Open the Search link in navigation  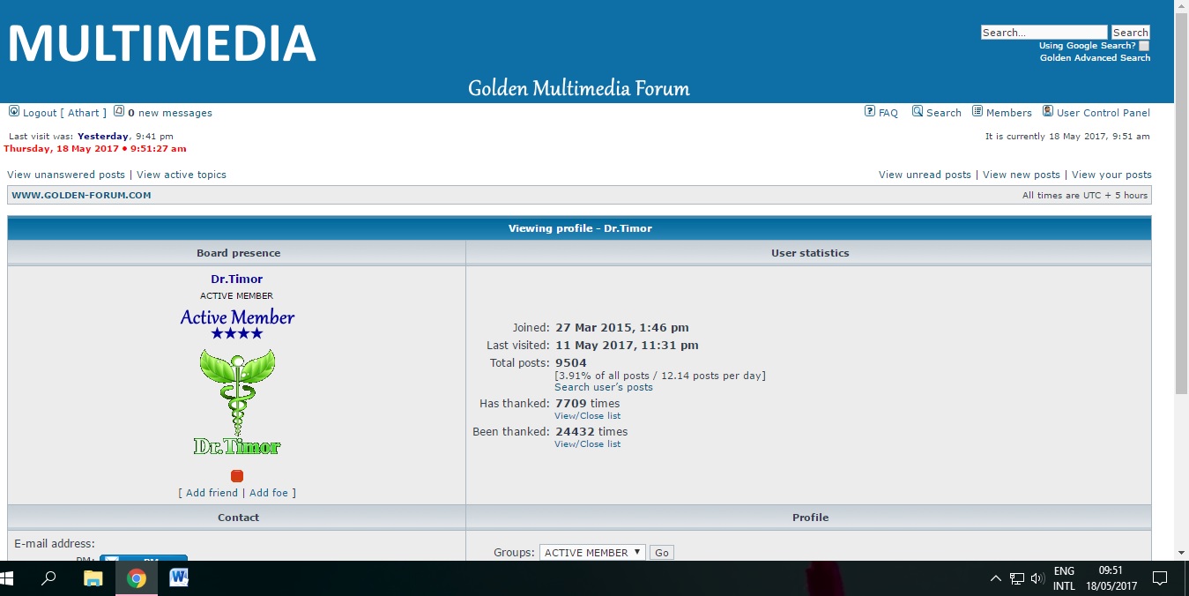point(944,113)
